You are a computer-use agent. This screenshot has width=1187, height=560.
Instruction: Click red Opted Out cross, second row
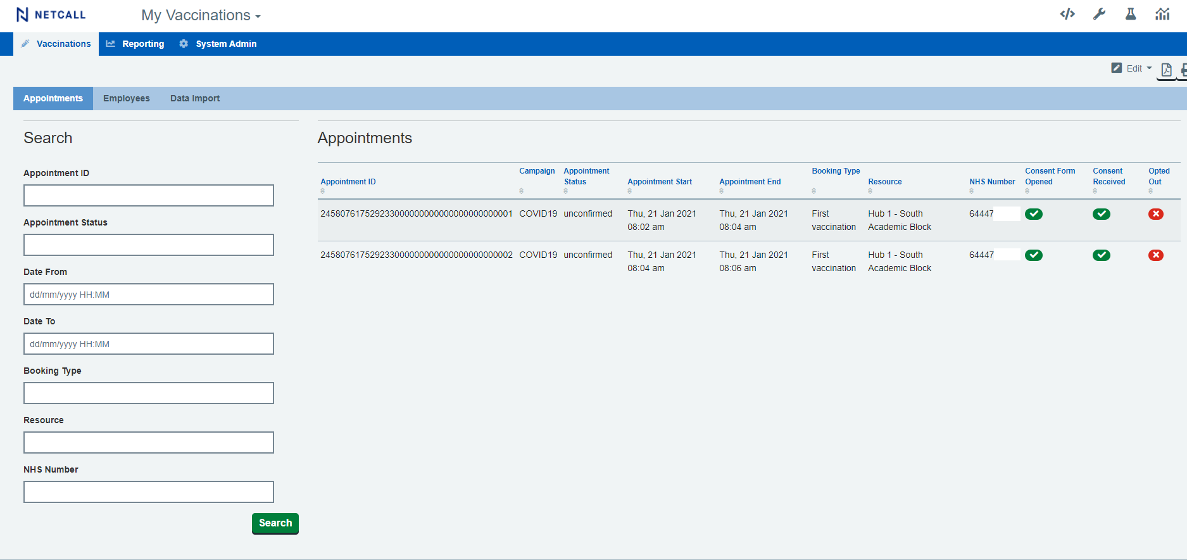[1155, 255]
